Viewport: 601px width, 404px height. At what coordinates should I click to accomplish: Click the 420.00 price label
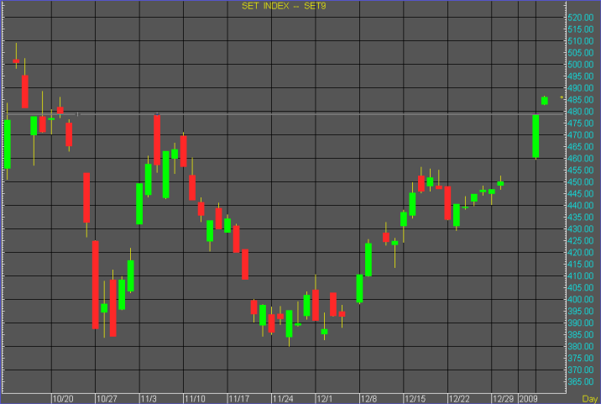pyautogui.click(x=581, y=253)
